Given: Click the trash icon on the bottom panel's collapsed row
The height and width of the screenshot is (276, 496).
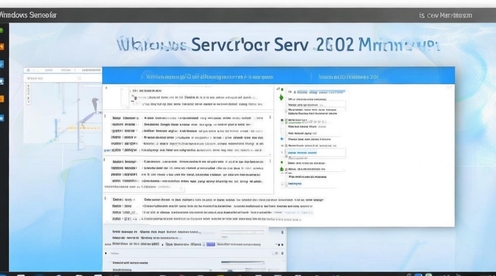Looking at the screenshot, I should pyautogui.click(x=282, y=253).
